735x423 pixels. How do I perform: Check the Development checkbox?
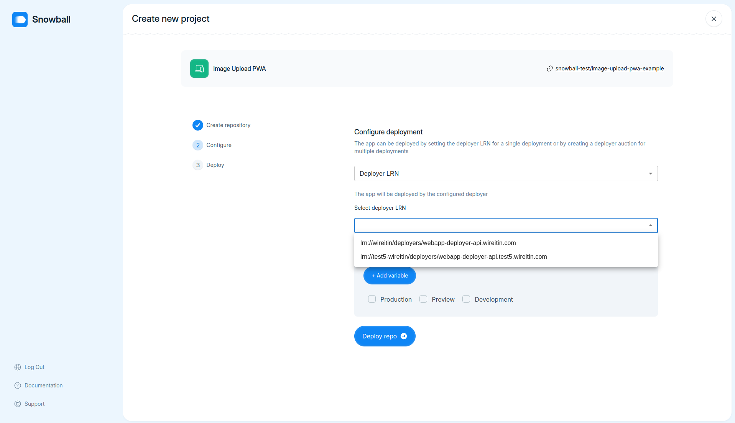(466, 299)
